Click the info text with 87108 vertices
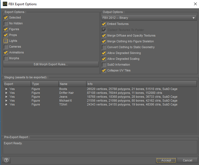The image size is (199, 165). click(124, 93)
